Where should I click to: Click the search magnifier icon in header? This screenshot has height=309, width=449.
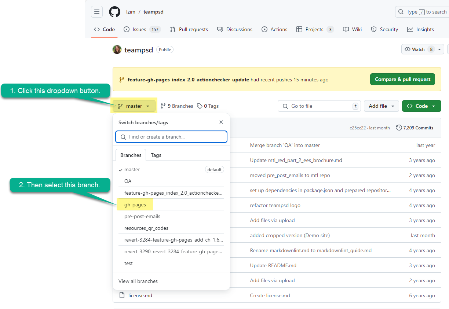(x=401, y=12)
